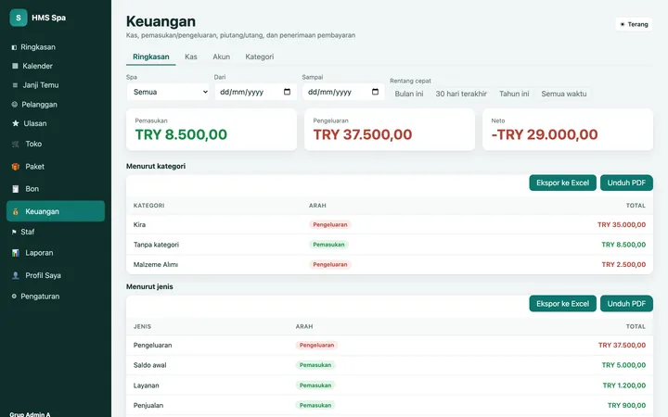Select the Tahun ini quick range
The width and height of the screenshot is (668, 417).
tap(514, 94)
